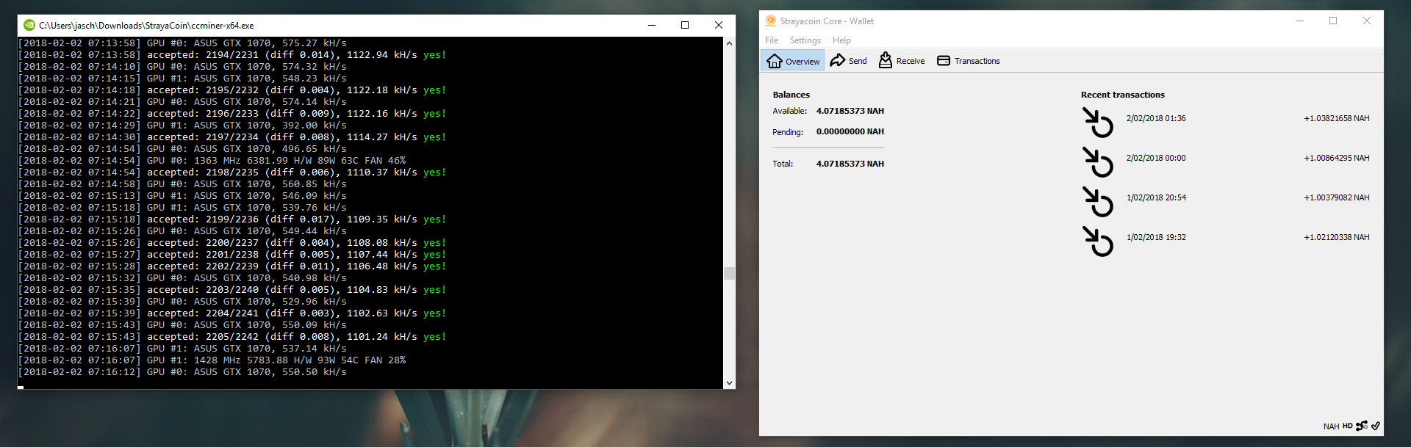
Task: Click the NAH unit selector in status bar
Action: (x=1331, y=426)
